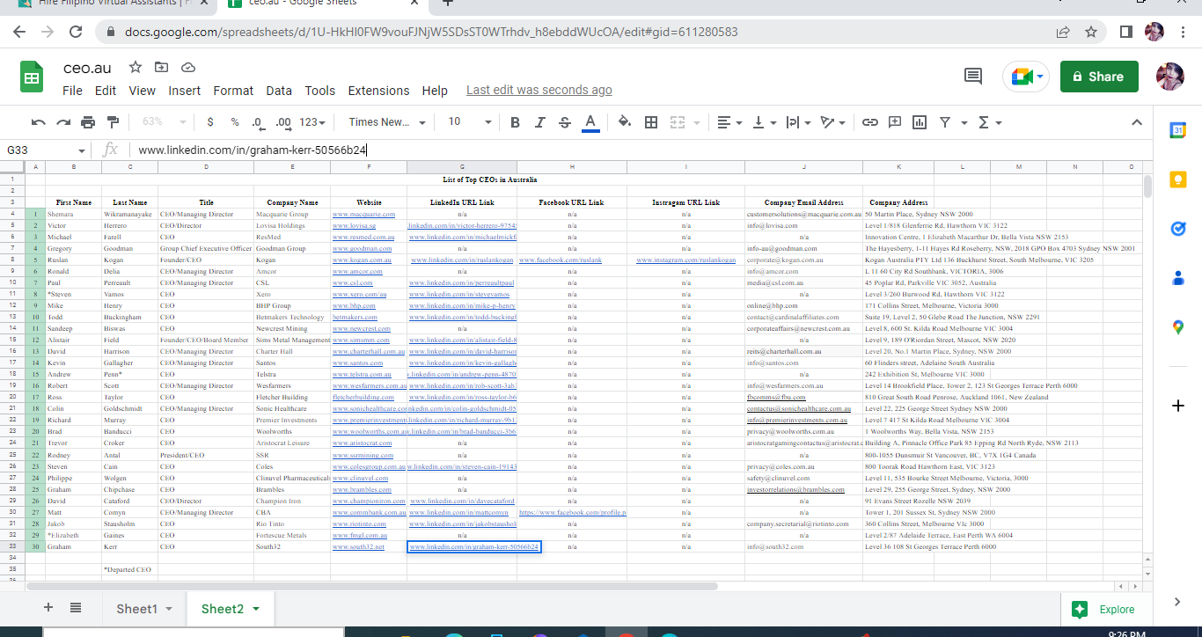Open the more number formats 123 dropdown
1202x637 pixels.
tap(312, 122)
